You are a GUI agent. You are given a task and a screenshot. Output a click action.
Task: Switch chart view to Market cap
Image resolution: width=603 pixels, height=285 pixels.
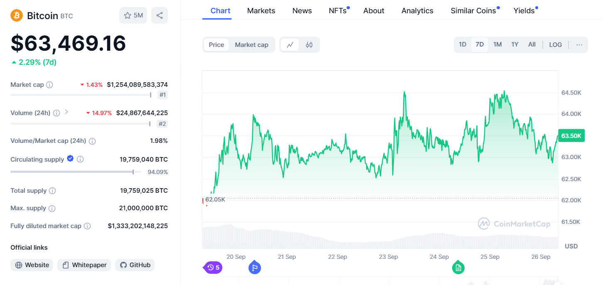click(x=252, y=44)
